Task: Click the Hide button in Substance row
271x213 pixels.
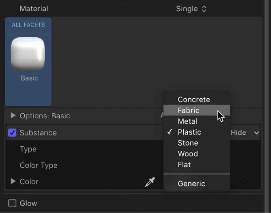Action: coord(239,133)
